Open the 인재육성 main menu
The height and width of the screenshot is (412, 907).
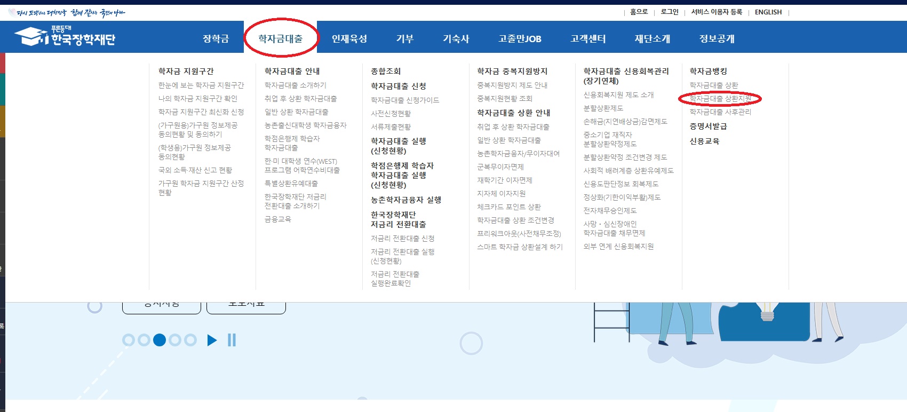[x=349, y=38]
